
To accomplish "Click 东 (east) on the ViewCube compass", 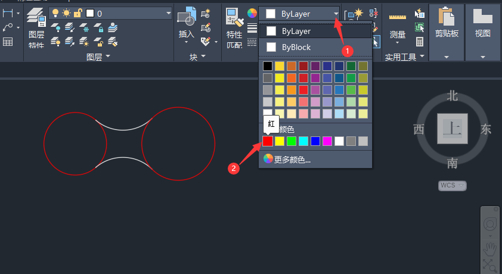I will (486, 129).
